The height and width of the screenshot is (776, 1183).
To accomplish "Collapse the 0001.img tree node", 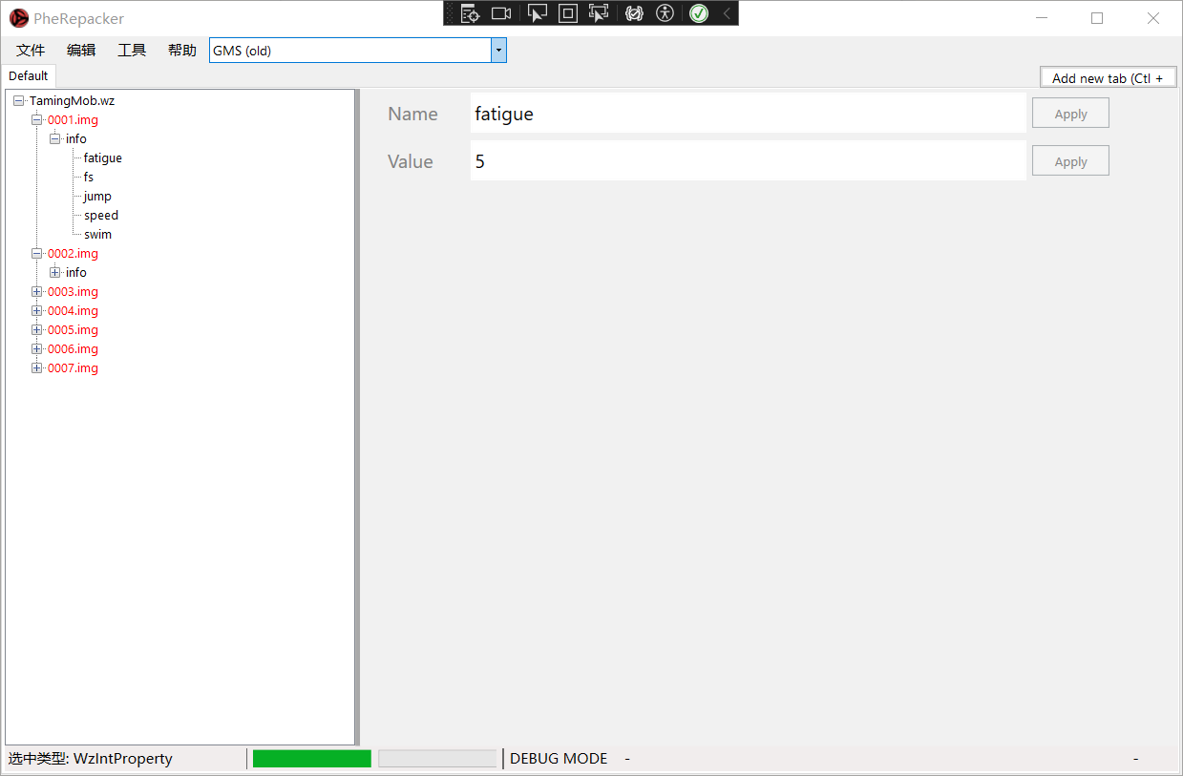I will [37, 120].
